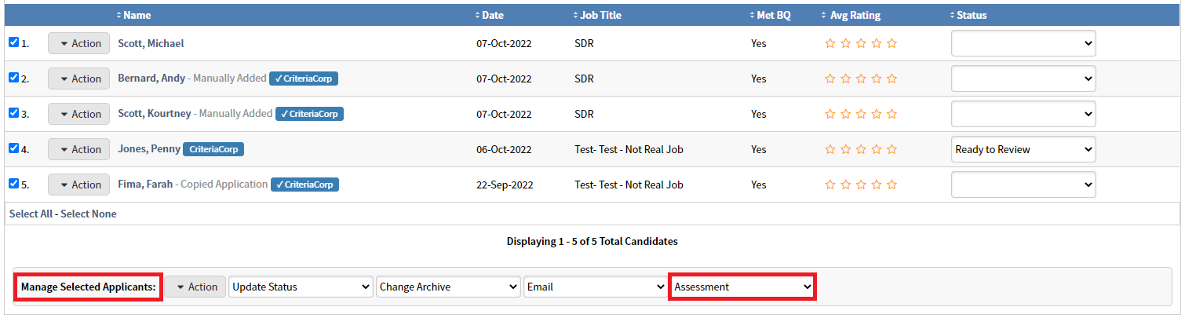1185x318 pixels.
Task: Give Andy Bernard a three-star rating
Action: 861,79
